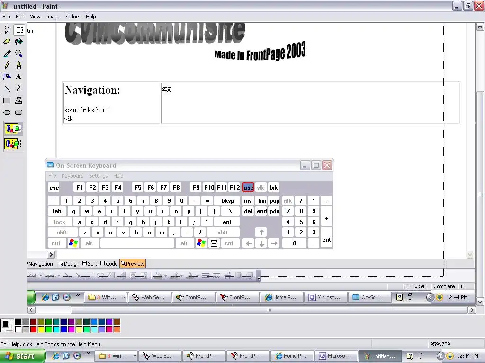This screenshot has height=363, width=485.
Task: Click the security shield tray icon beside 12:44 PM on the bottom taskbar
Action: tap(450, 356)
